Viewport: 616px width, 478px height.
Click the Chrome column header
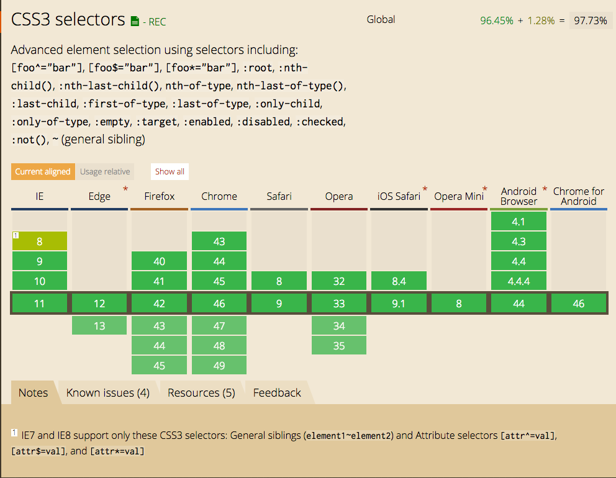coord(219,196)
